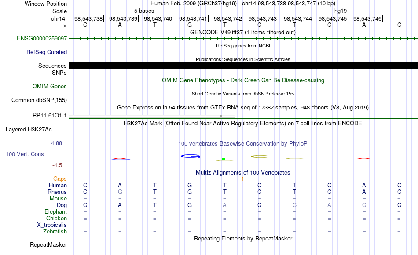Click the 'chr14:' ruler label

59,18
